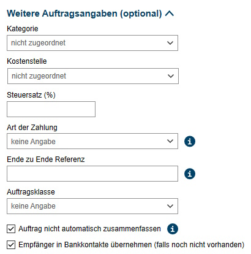
Task: Click the arrow of the Auftragsklasse combo box
Action: click(170, 206)
